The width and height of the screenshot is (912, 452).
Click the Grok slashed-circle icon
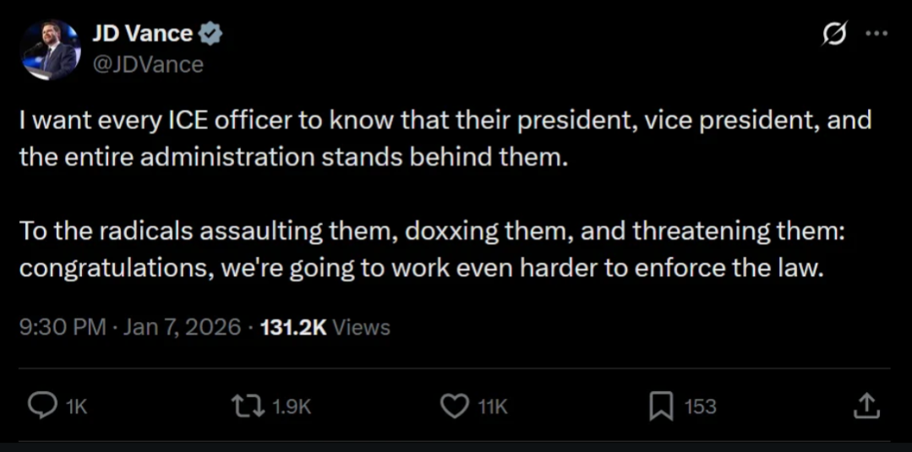(834, 35)
